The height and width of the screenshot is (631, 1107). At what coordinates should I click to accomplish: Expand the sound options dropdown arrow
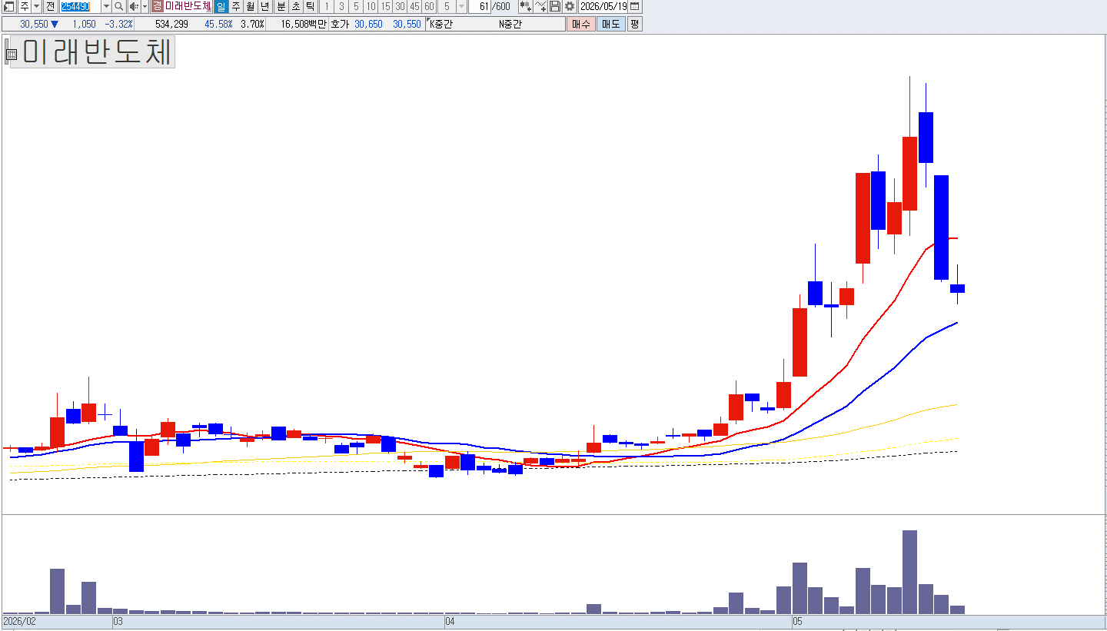(145, 6)
